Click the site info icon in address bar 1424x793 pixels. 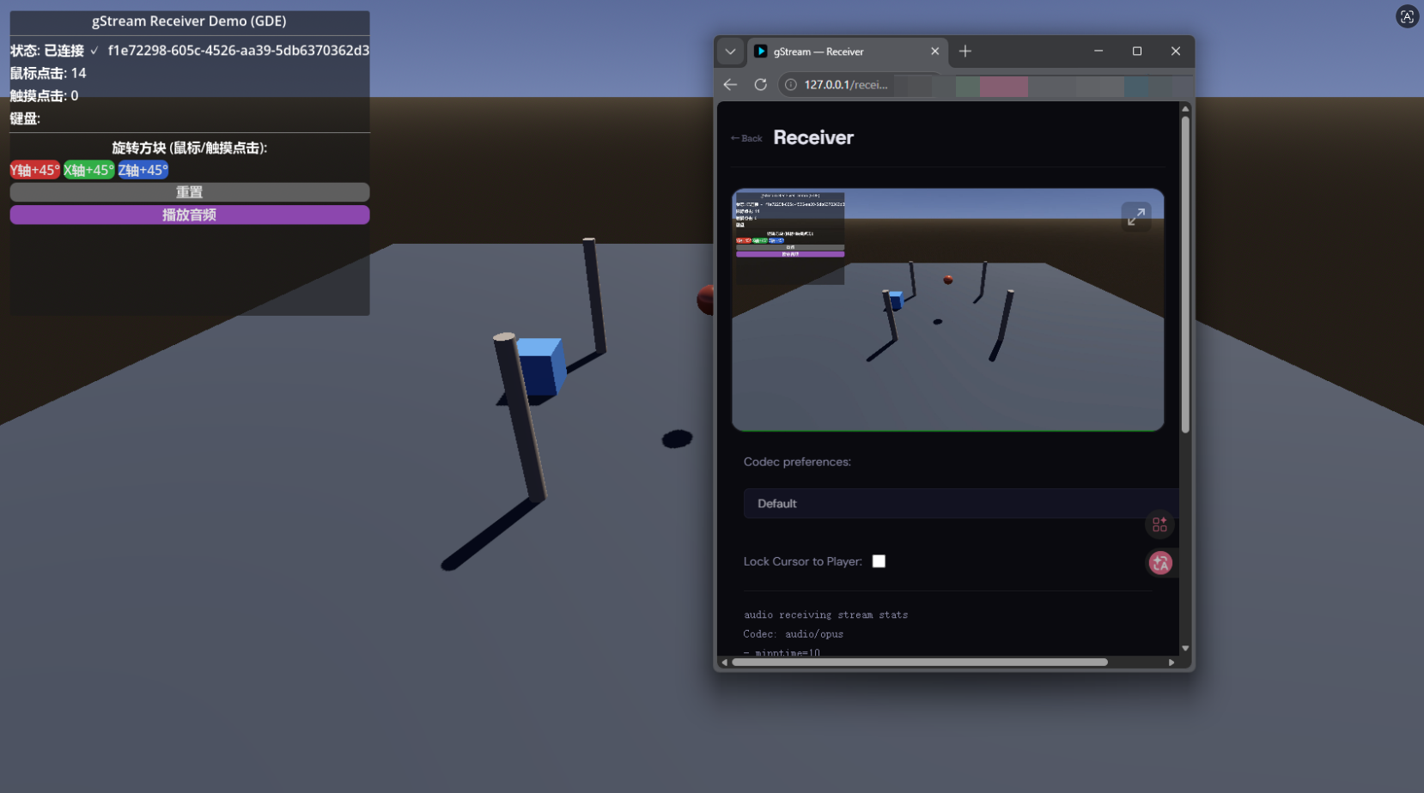(790, 84)
